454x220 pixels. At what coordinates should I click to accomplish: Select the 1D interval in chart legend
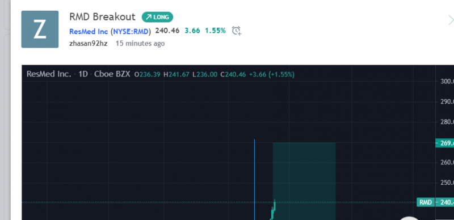[x=83, y=74]
